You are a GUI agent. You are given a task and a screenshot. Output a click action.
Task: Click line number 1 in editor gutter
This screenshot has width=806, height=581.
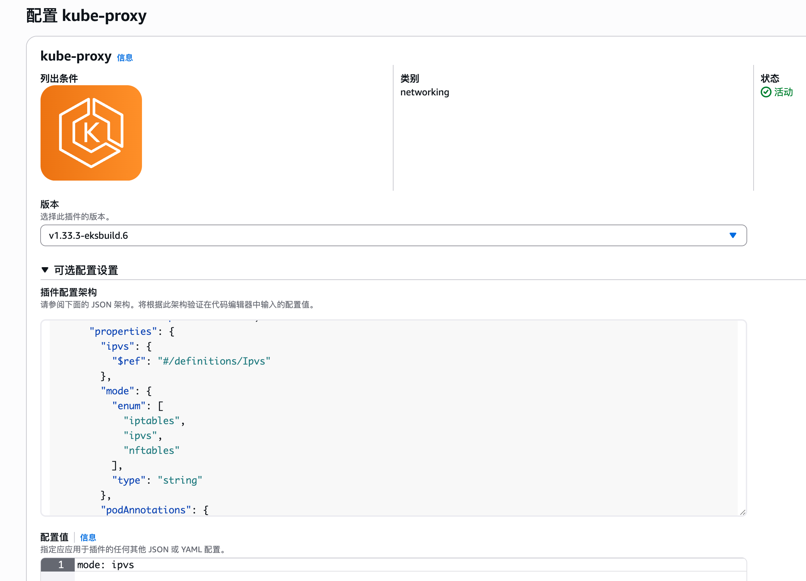(x=61, y=565)
